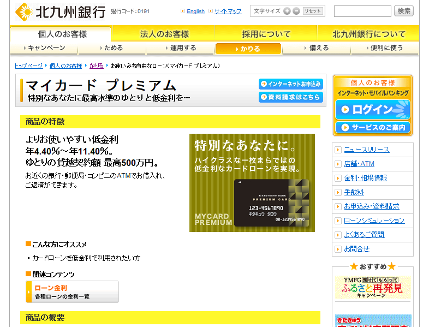This screenshot has width=429, height=327.
Task: Go to かりる breadcrumb link
Action: click(97, 66)
